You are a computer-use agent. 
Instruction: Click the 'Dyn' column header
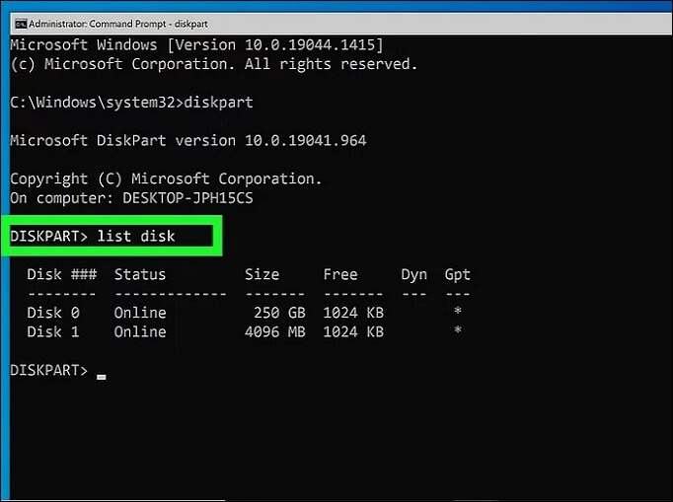(413, 274)
